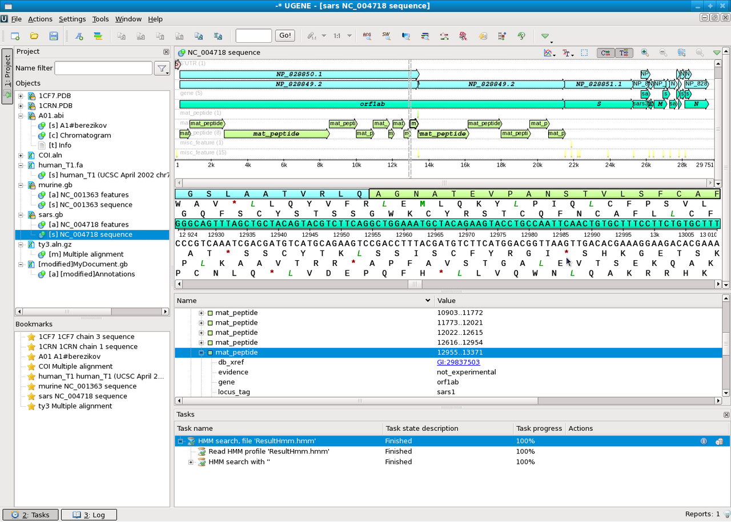Screen dimensions: 731x522
Task: Open the Actions menu
Action: [40, 19]
